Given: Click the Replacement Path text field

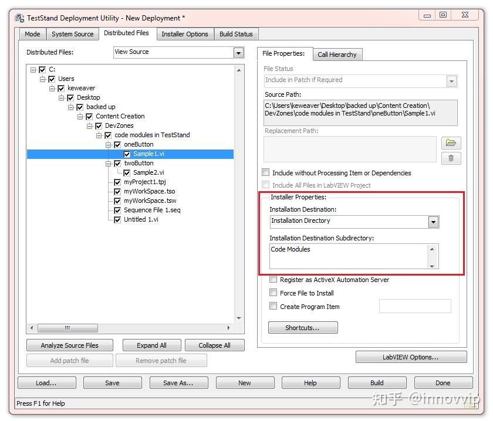Looking at the screenshot, I should click(350, 149).
